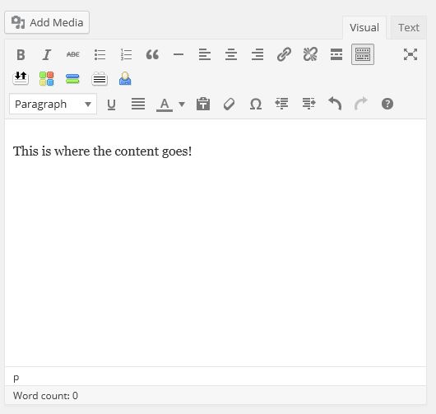This screenshot has height=414, width=436.
Task: Open the Paragraph format dropdown
Action: click(53, 105)
